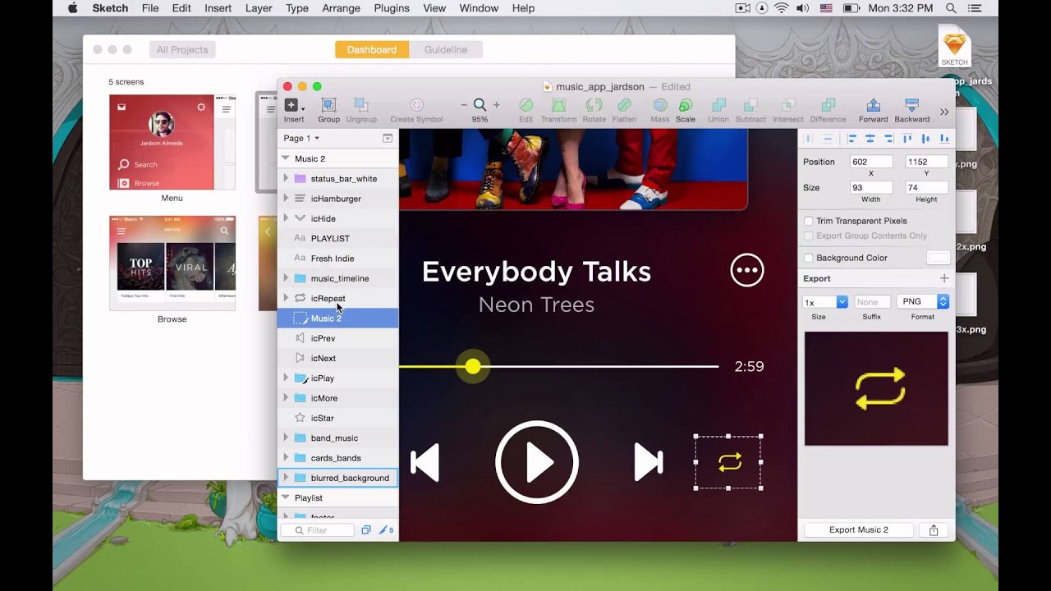Click the Create Symbol toolbar icon
Viewport: 1051px width, 591px height.
pos(416,110)
